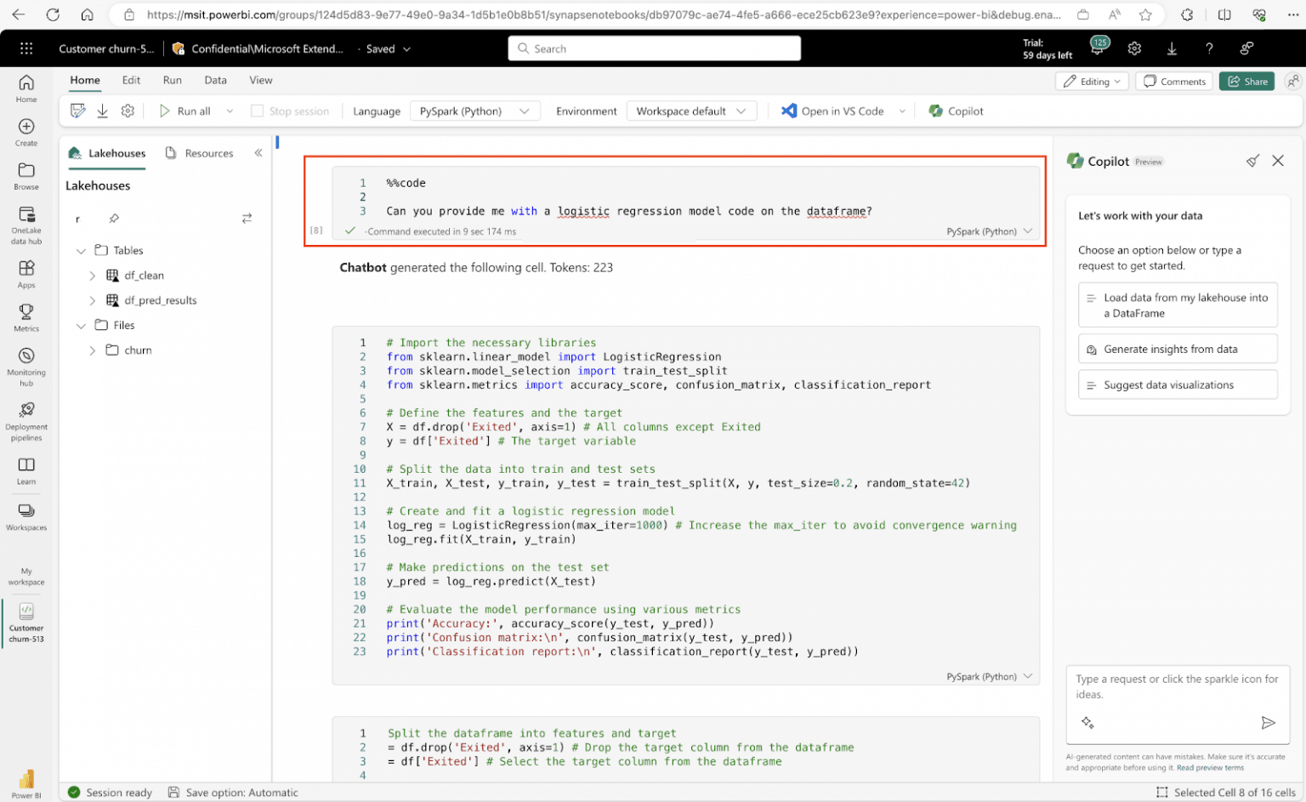The height and width of the screenshot is (802, 1306).
Task: Click the Share button
Action: click(x=1246, y=81)
